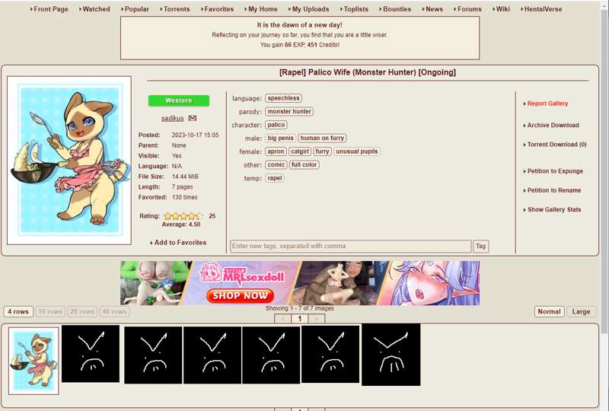
Task: Expand Show Gallery Stats
Action: pyautogui.click(x=553, y=209)
